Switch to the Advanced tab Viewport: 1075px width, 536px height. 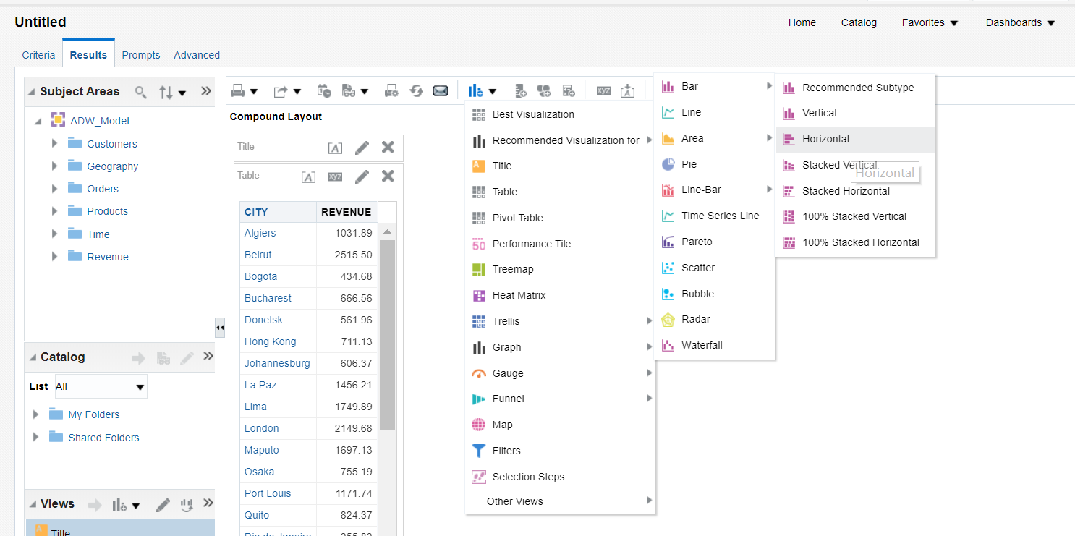point(197,55)
